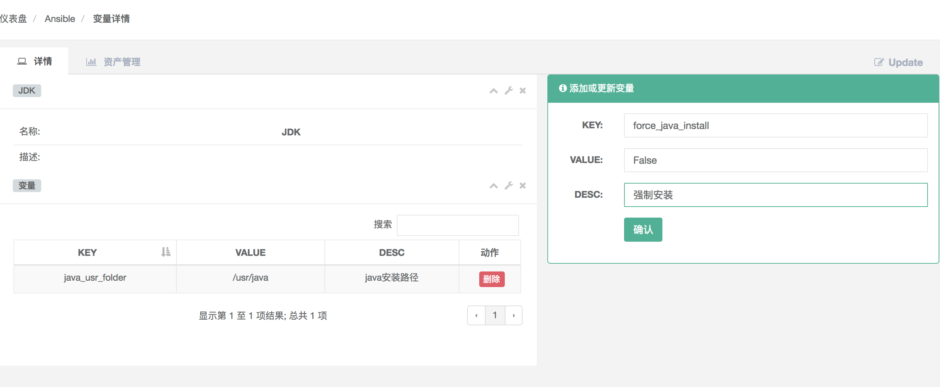940x387 pixels.
Task: Go to 仪表盘 via the breadcrumb
Action: [13, 18]
